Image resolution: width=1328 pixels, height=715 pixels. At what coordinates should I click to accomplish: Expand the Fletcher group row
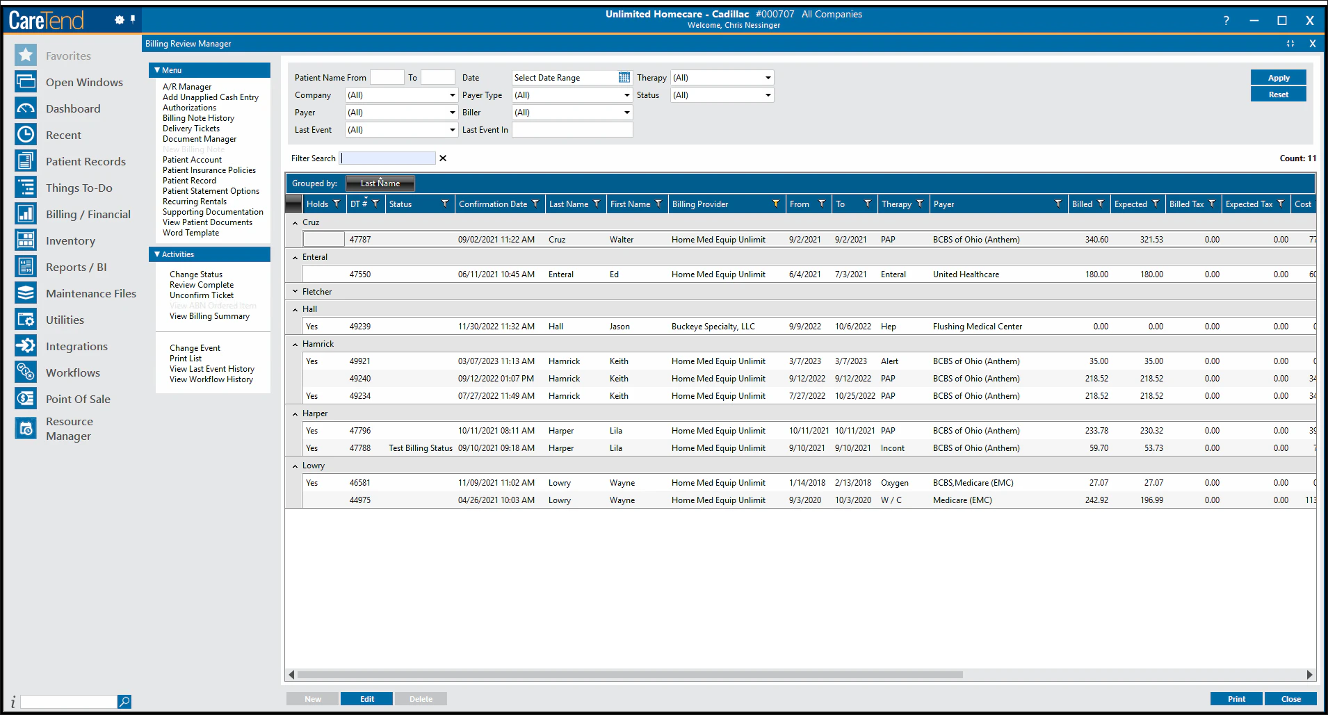[x=295, y=291]
